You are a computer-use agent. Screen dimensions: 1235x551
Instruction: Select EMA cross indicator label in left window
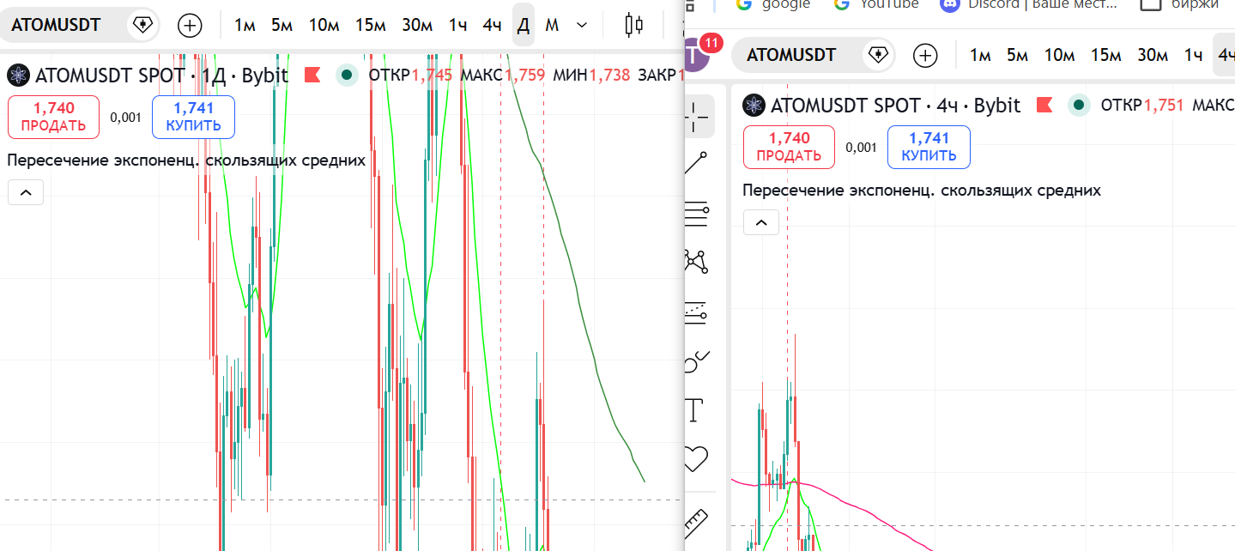[186, 160]
